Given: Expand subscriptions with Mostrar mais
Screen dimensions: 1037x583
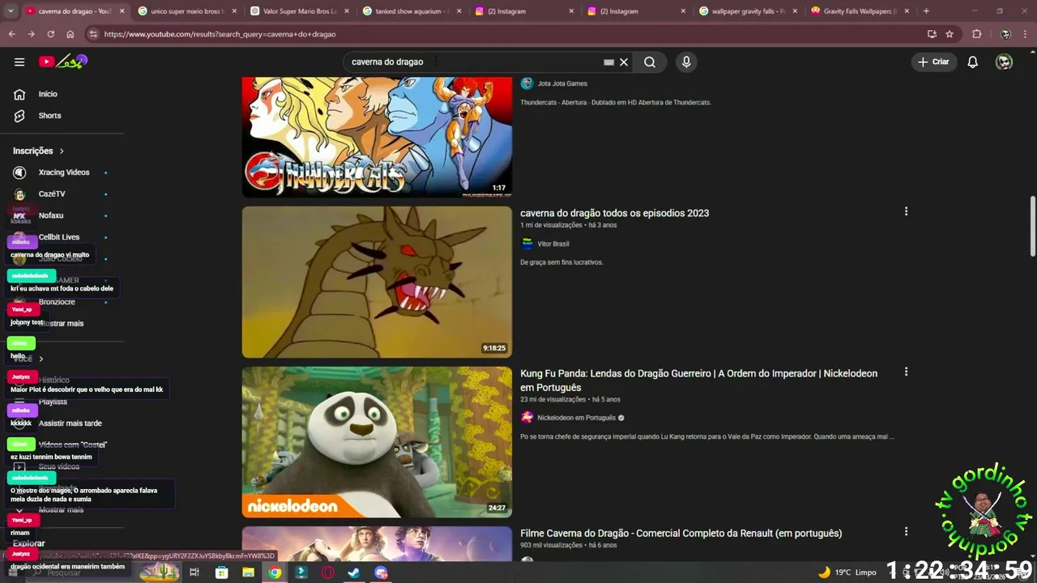Looking at the screenshot, I should point(62,323).
